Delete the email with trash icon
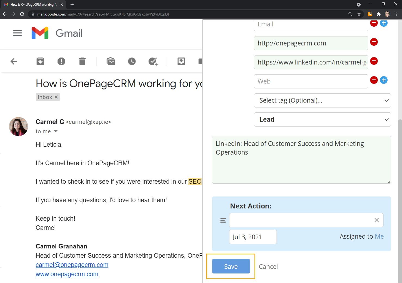This screenshot has height=283, width=402. coord(82,61)
